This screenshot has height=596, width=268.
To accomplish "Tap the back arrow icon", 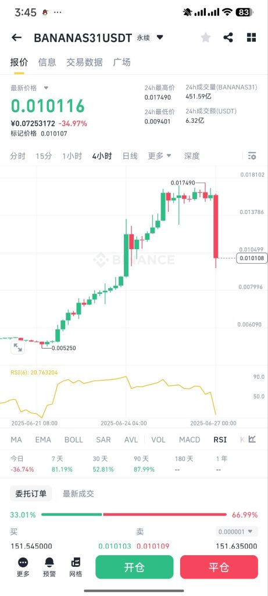I will click(x=16, y=37).
